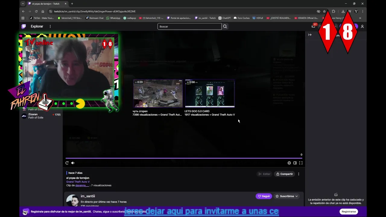Open a new browser tab

(x=72, y=4)
